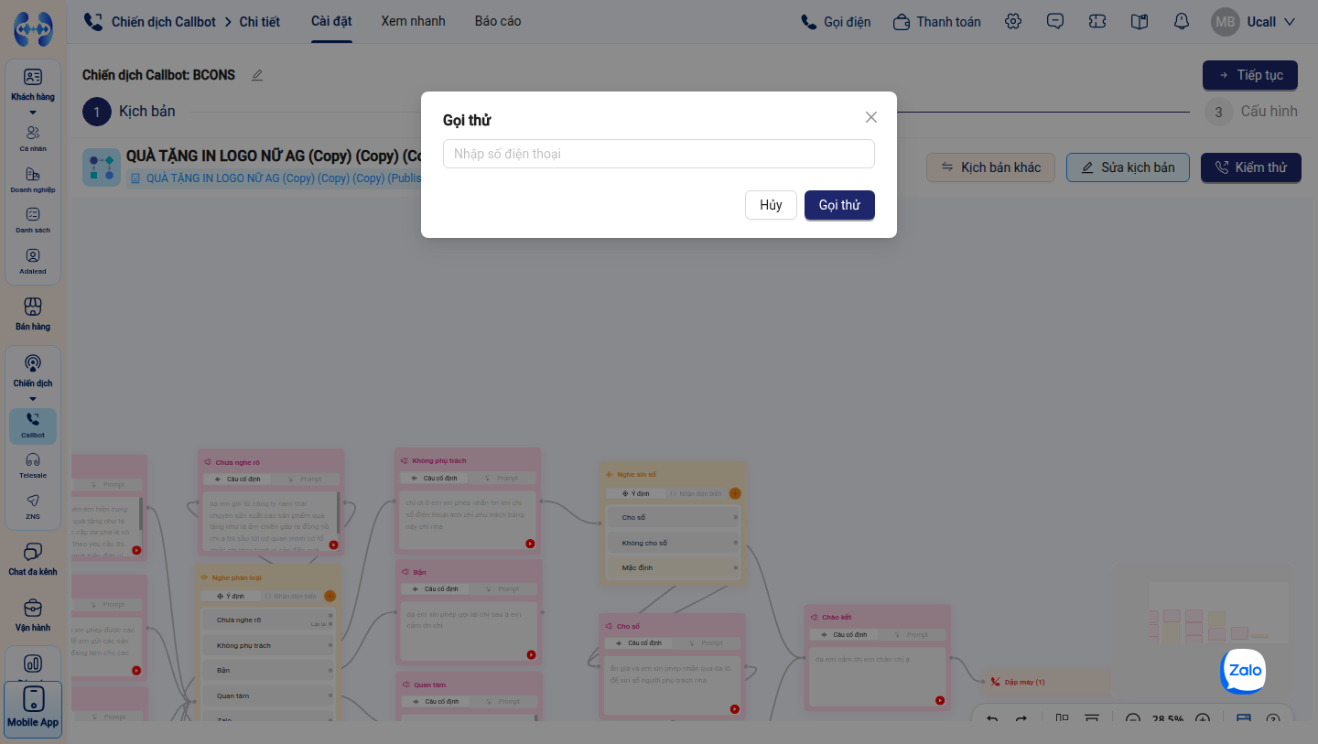Viewport: 1318px width, 744px height.
Task: Click Kiểm thử button
Action: click(x=1250, y=167)
